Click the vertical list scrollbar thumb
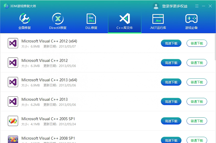216x143 pixels. click(x=215, y=47)
